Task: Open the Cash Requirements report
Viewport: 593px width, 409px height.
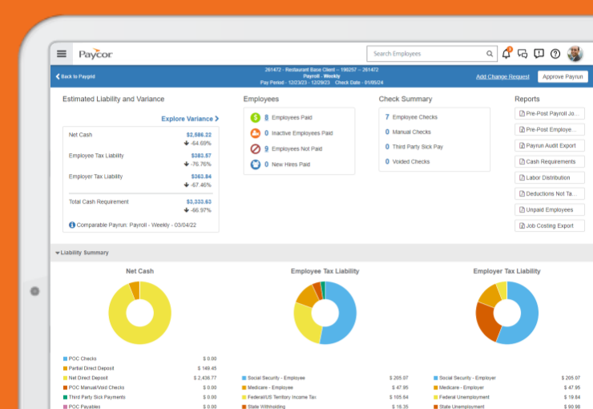Action: pyautogui.click(x=550, y=161)
